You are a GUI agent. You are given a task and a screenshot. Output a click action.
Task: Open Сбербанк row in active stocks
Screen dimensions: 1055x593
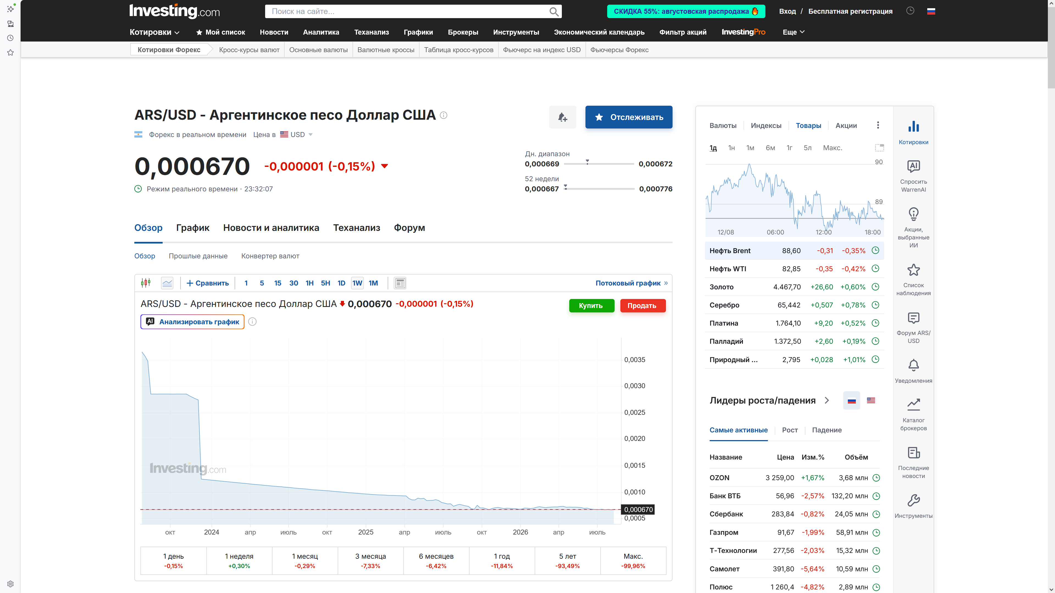point(794,514)
